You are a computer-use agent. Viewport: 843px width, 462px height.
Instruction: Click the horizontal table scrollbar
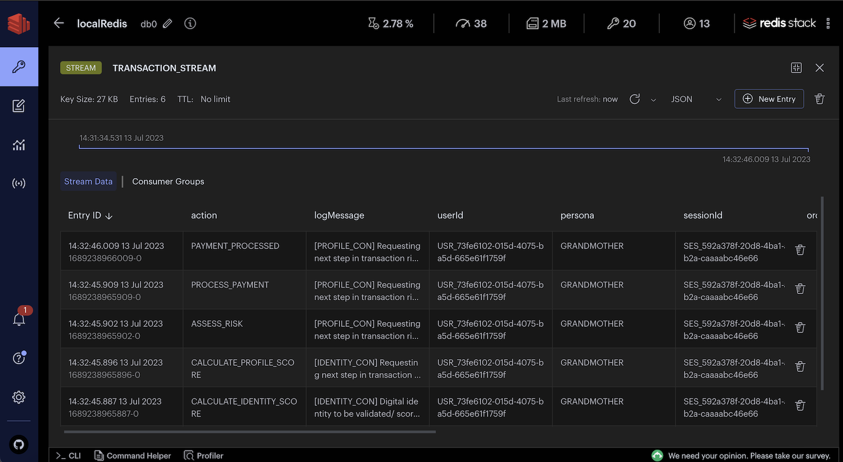tap(250, 432)
